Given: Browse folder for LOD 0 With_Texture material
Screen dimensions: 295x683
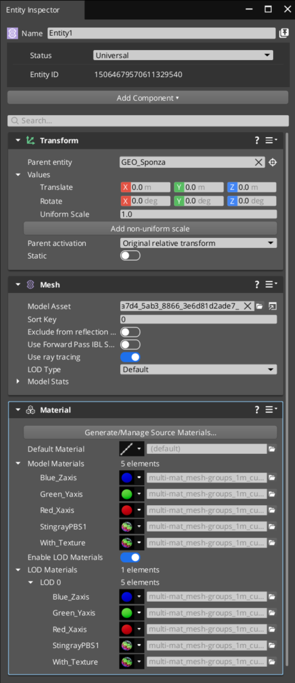Looking at the screenshot, I should (x=272, y=662).
